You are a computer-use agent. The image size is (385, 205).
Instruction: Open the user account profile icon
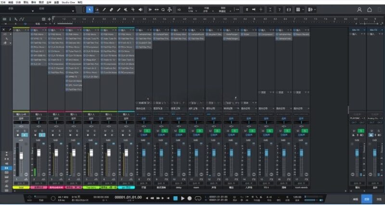[359, 10]
